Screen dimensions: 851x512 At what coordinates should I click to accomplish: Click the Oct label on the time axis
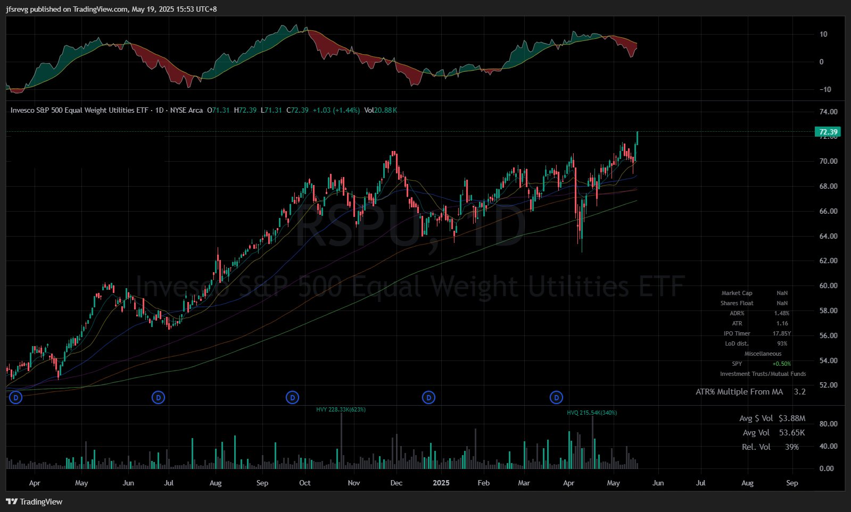[305, 483]
